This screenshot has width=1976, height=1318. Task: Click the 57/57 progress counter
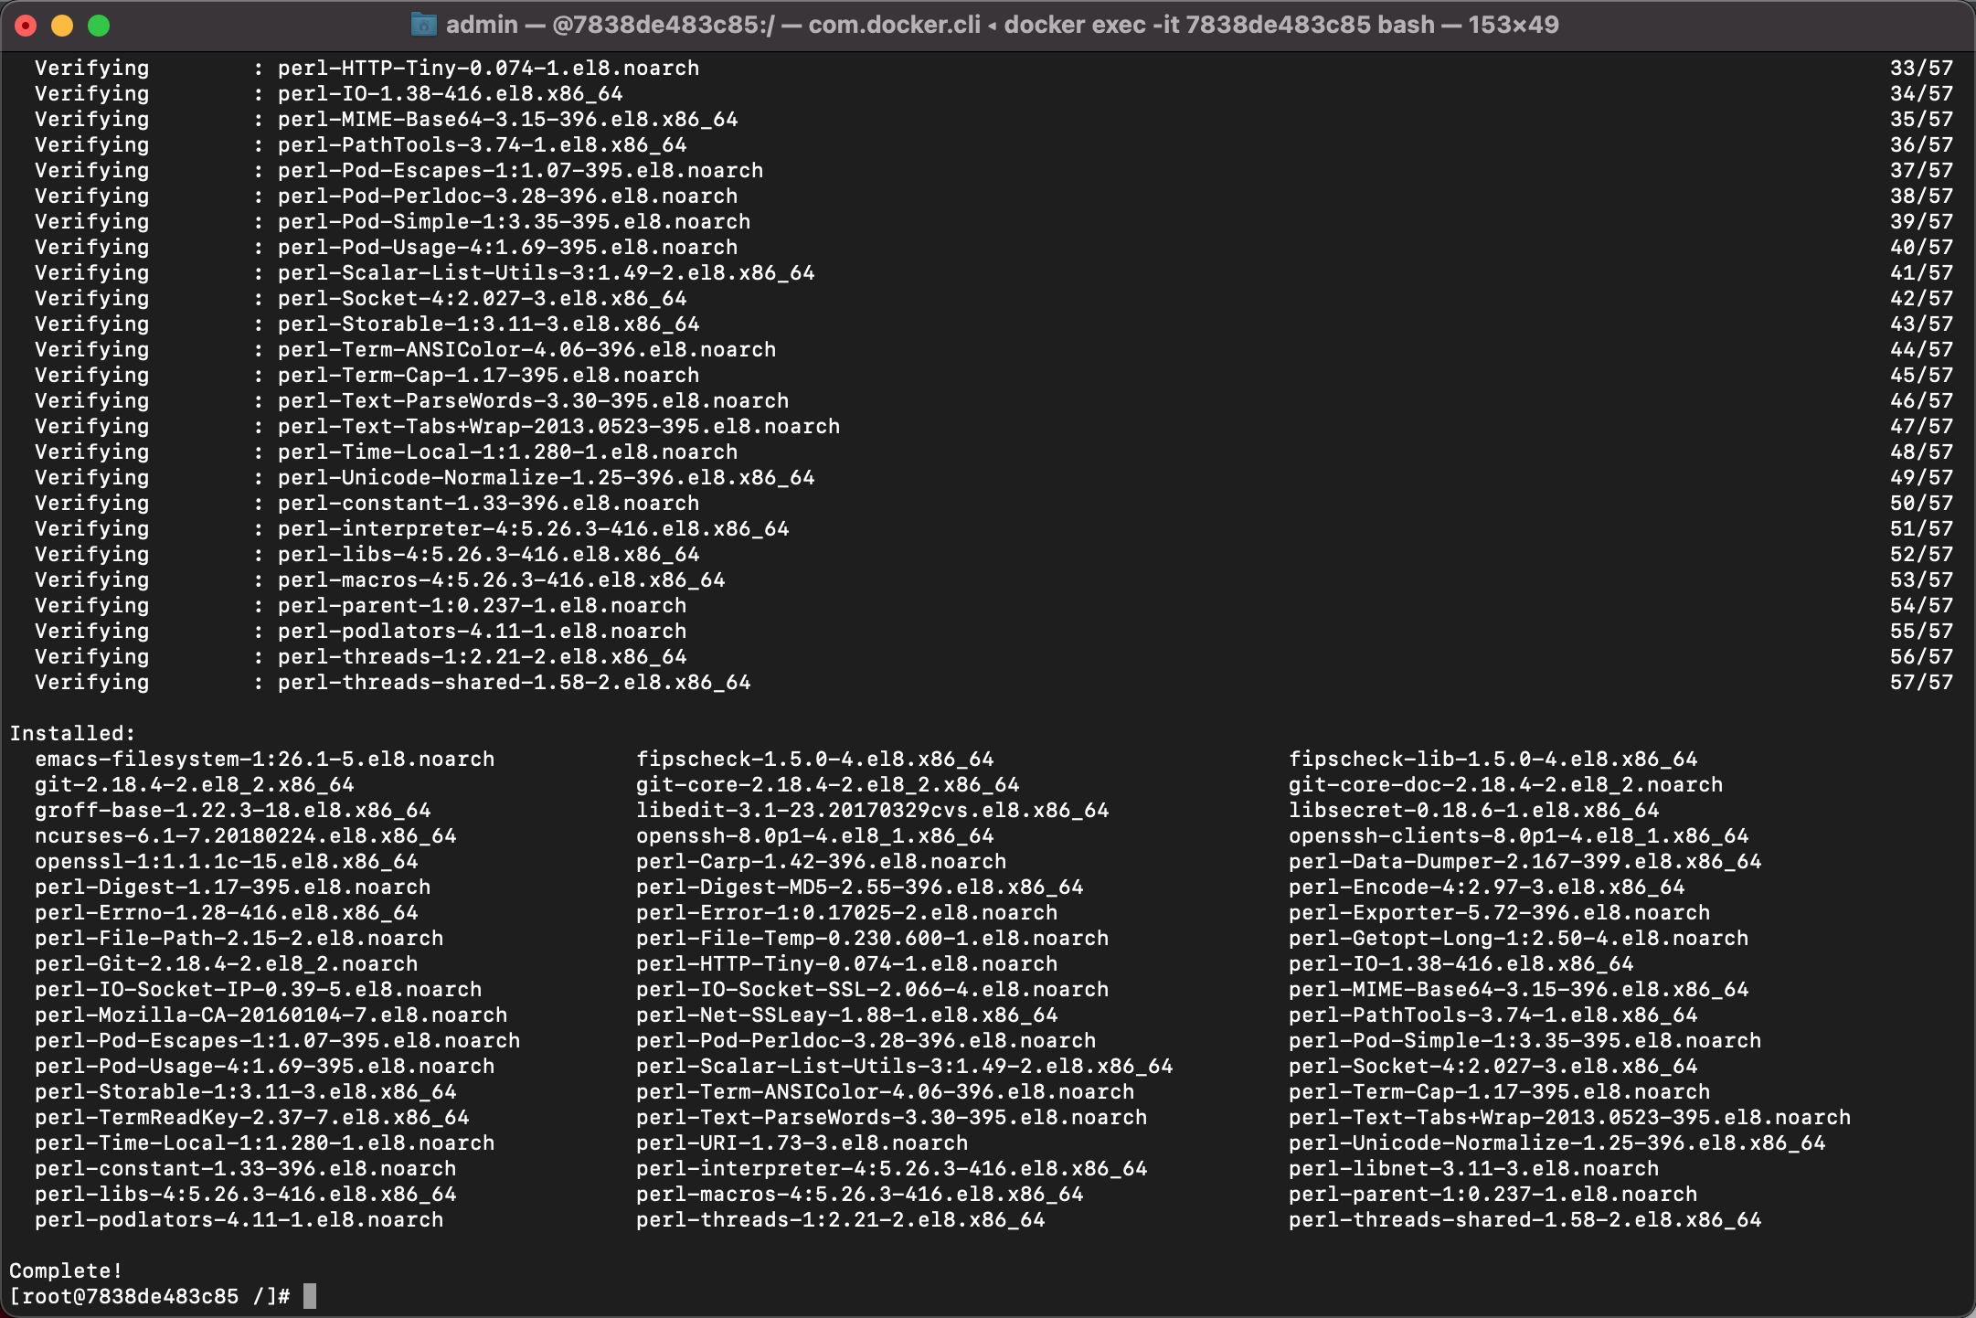pyautogui.click(x=1921, y=682)
